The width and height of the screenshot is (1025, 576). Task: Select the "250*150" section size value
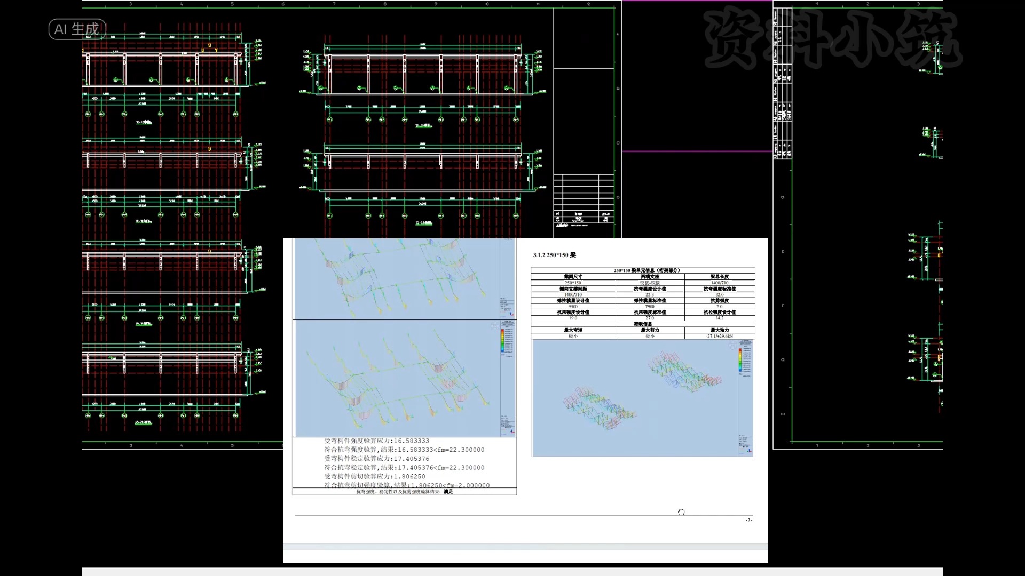pyautogui.click(x=573, y=283)
